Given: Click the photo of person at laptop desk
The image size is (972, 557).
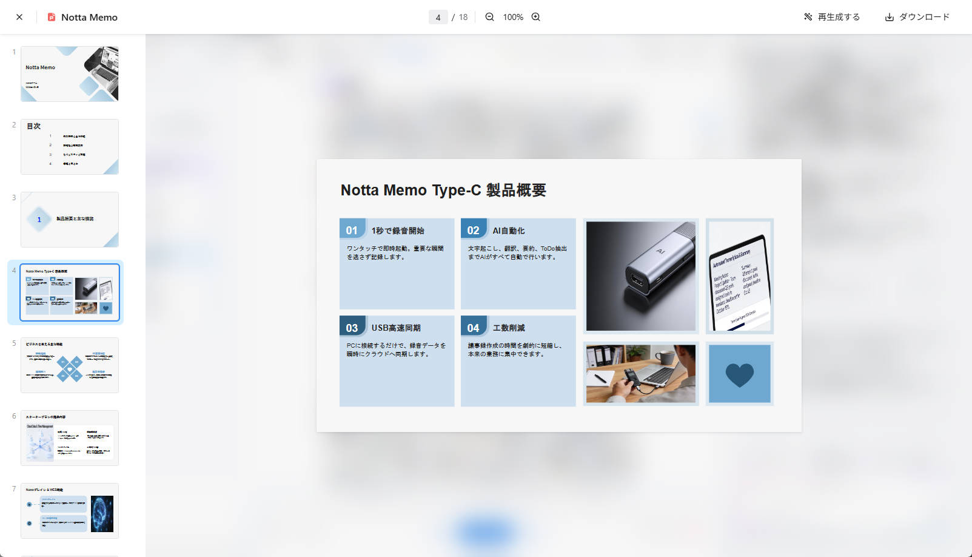Looking at the screenshot, I should 641,374.
